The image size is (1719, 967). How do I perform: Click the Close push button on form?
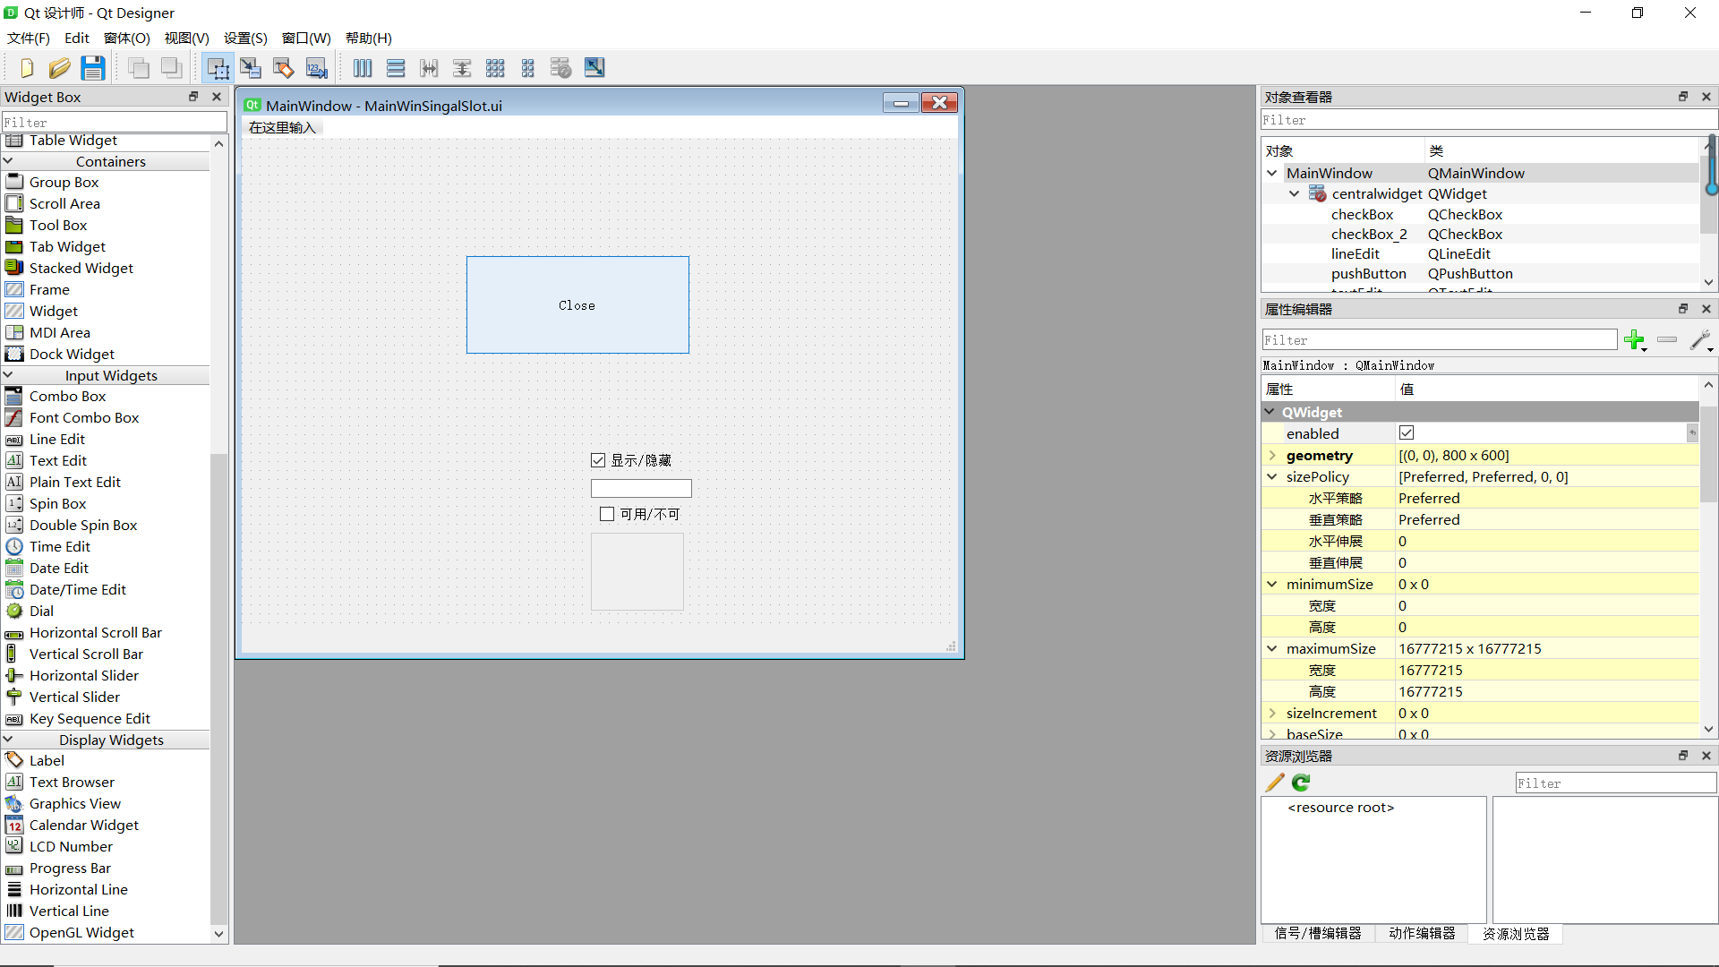pyautogui.click(x=577, y=305)
